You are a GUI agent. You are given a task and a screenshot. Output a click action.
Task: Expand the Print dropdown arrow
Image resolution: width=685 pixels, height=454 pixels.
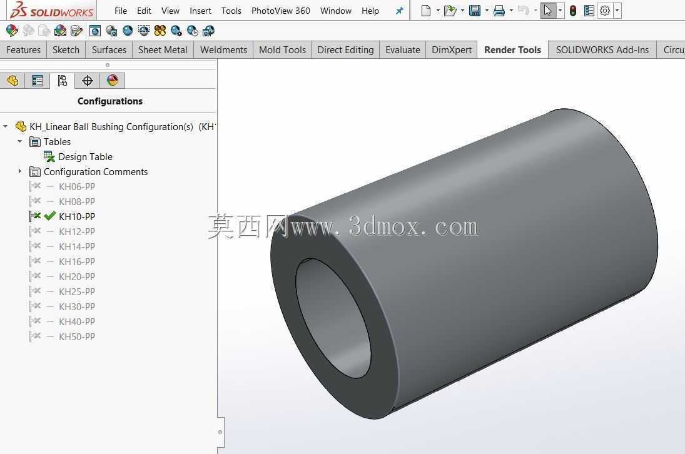(512, 11)
